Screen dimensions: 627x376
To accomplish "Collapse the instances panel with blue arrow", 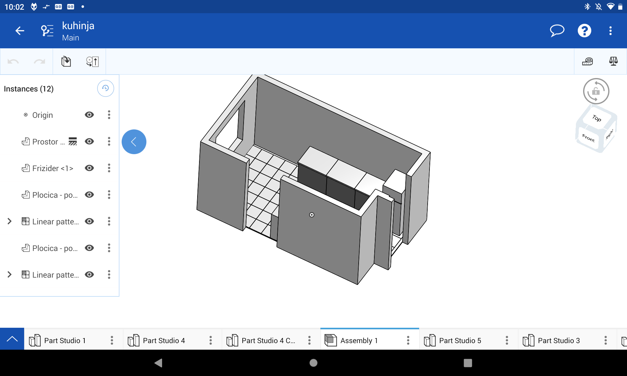I will (134, 142).
